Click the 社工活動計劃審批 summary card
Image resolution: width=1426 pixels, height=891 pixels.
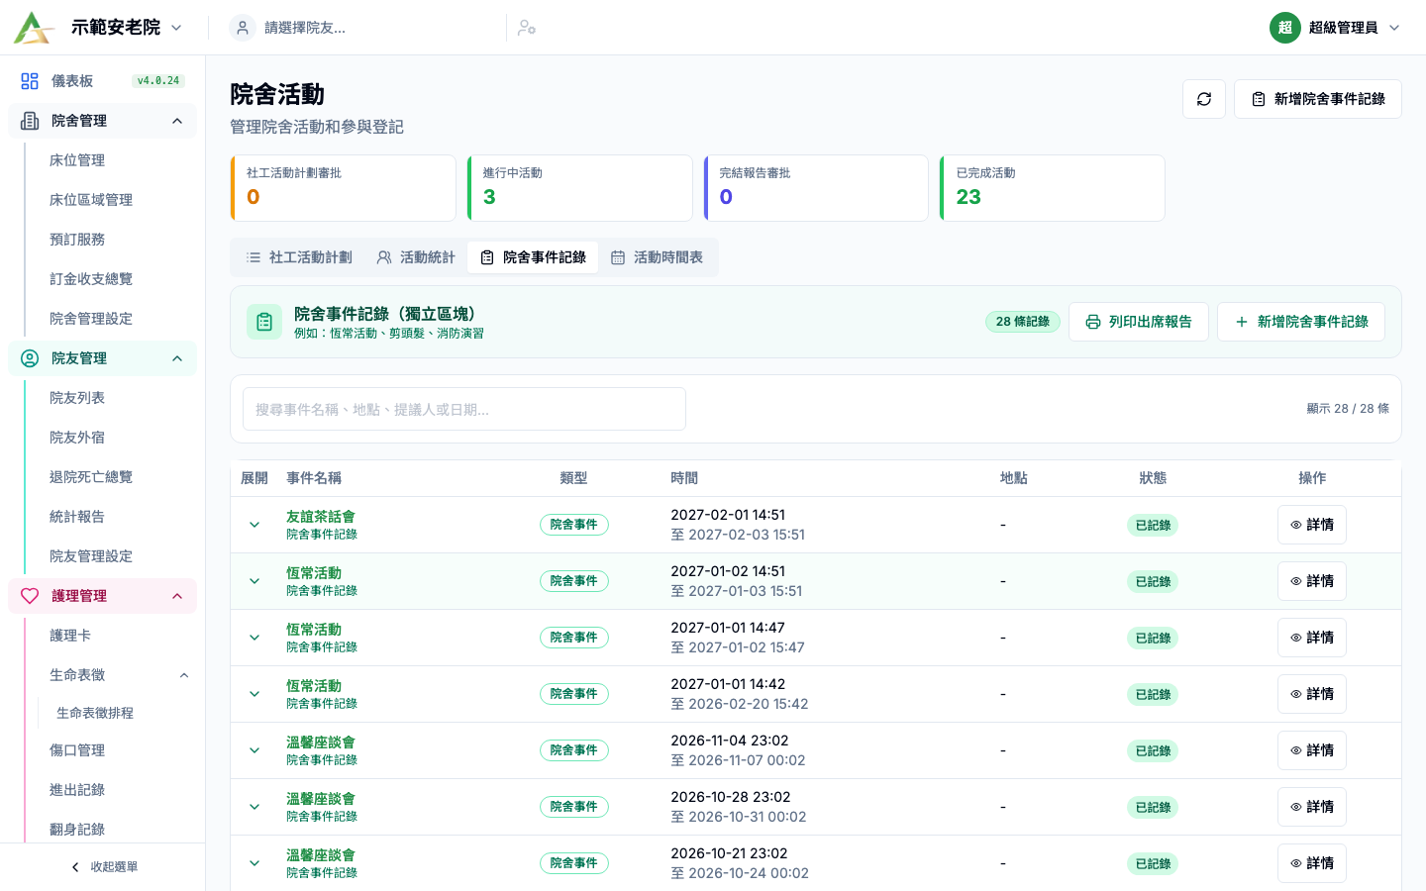[x=344, y=188]
